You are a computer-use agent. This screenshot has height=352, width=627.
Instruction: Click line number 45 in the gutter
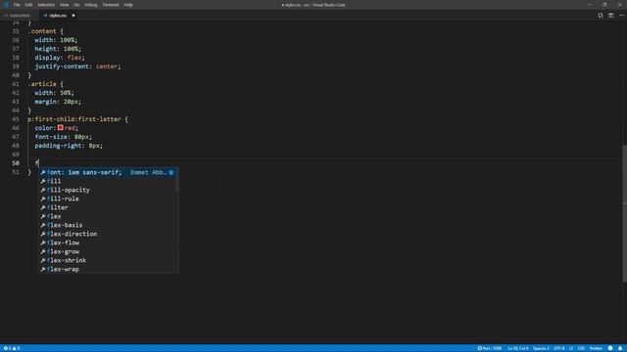16,119
